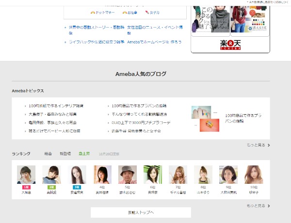This screenshot has height=223, width=291.
Task: Click the 芸能人トップへ button
Action: [141, 212]
